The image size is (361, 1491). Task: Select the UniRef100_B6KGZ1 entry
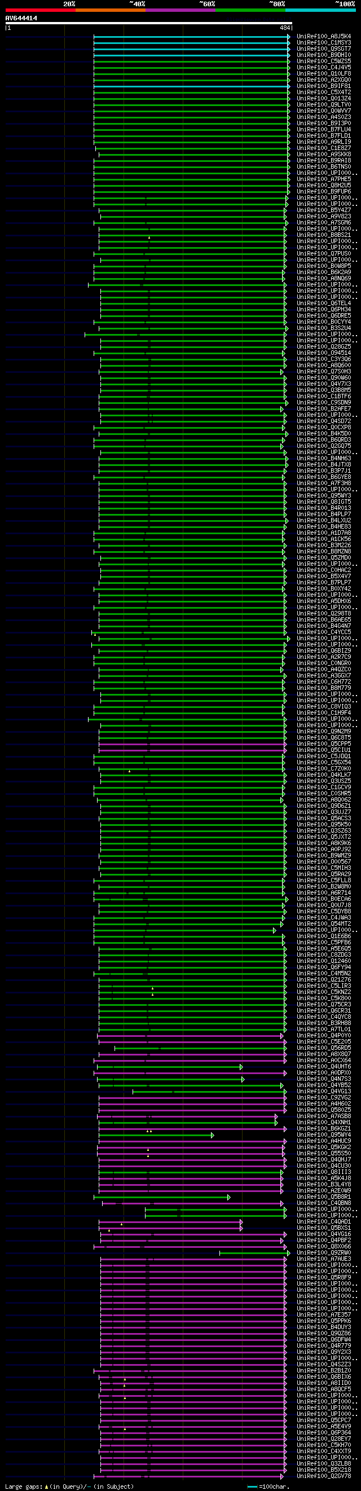pos(324,1129)
